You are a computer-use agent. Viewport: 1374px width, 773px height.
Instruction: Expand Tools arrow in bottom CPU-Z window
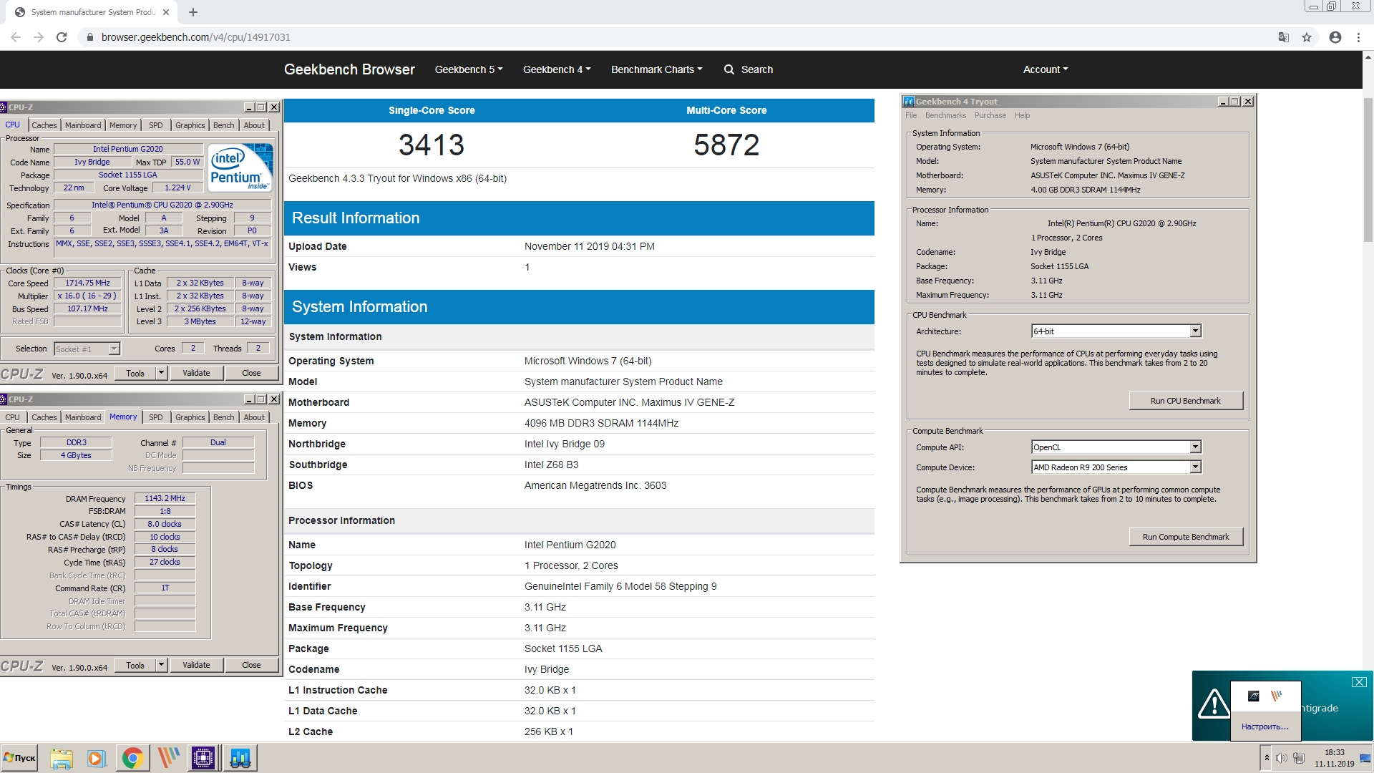[x=161, y=665]
